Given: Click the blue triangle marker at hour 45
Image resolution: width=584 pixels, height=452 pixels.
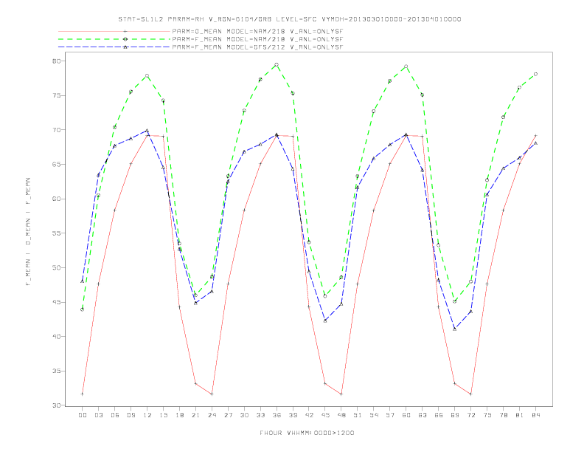Looking at the screenshot, I should coord(325,321).
